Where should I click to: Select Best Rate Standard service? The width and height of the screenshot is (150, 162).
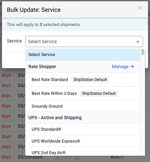click(x=83, y=80)
